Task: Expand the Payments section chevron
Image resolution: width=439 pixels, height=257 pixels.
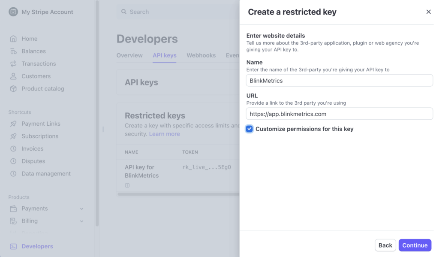Action: [81, 209]
